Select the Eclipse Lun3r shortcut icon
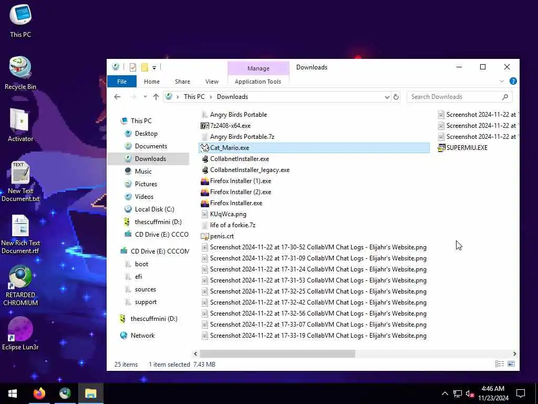Viewport: 538px width, 404px height. tap(20, 334)
